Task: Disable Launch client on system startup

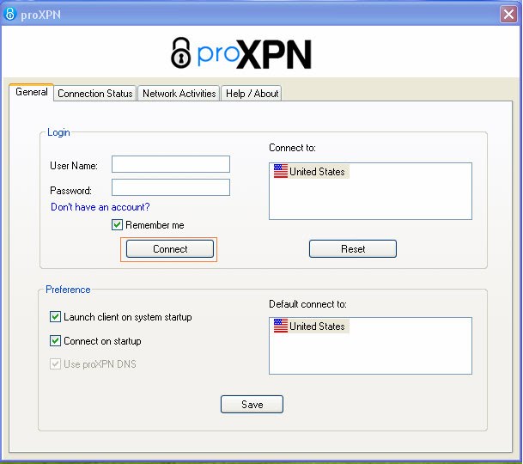Action: pyautogui.click(x=56, y=317)
